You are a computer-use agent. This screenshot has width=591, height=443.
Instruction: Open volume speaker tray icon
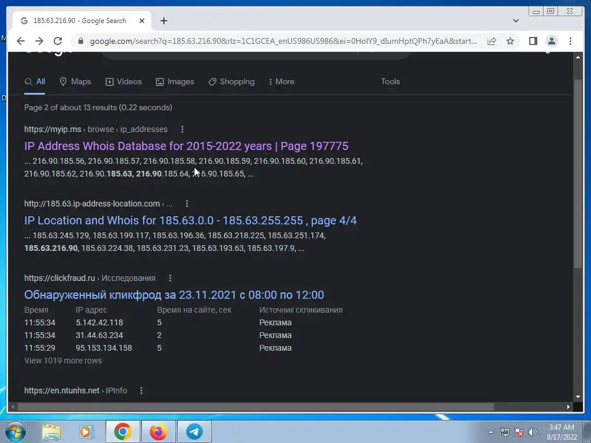[532, 432]
